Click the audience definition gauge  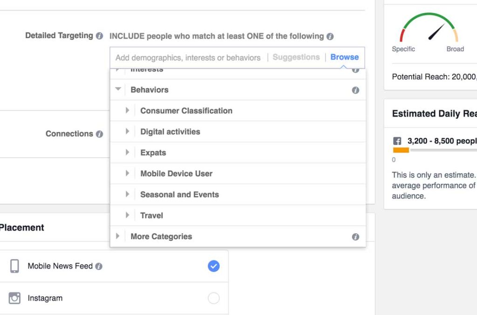[429, 27]
